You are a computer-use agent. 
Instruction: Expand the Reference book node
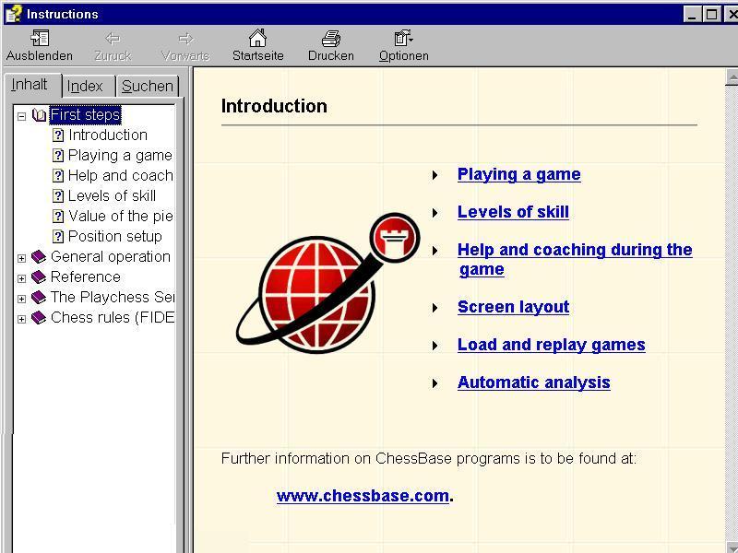21,278
